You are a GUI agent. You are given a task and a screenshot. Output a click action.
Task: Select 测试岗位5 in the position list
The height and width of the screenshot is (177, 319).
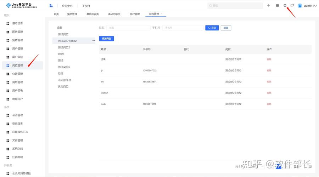pos(64,67)
